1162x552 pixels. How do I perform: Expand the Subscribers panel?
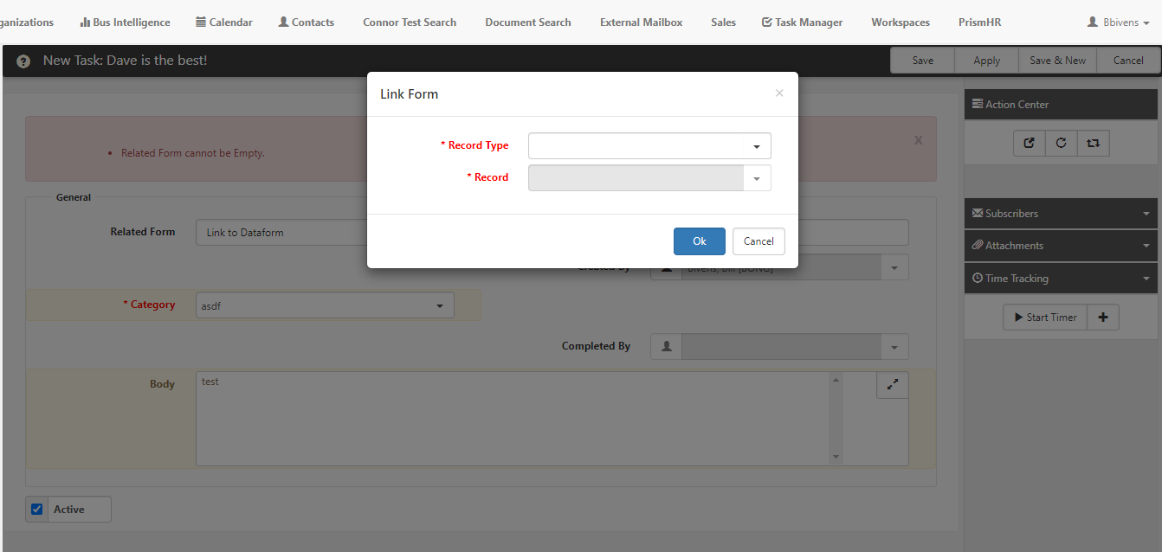click(x=1060, y=214)
